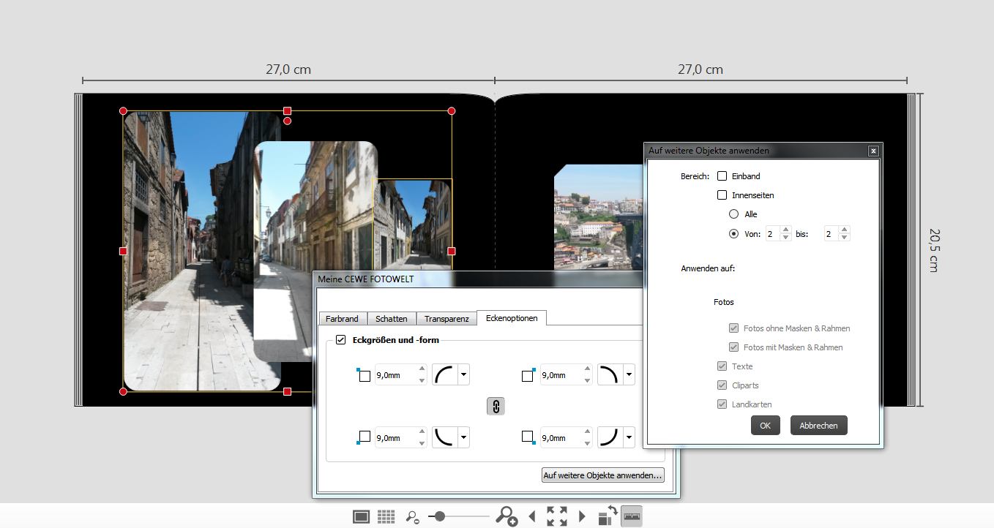Uncheck Eckgrößen und -form checkbox
Viewport: 994px width, 528px height.
coord(340,340)
